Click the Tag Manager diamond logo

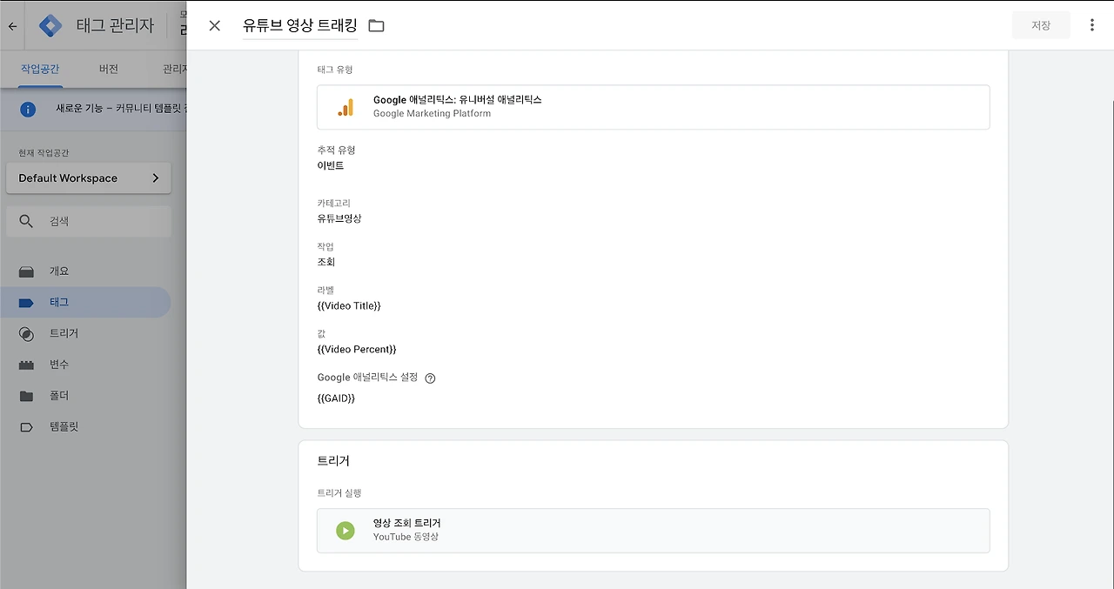pos(50,26)
